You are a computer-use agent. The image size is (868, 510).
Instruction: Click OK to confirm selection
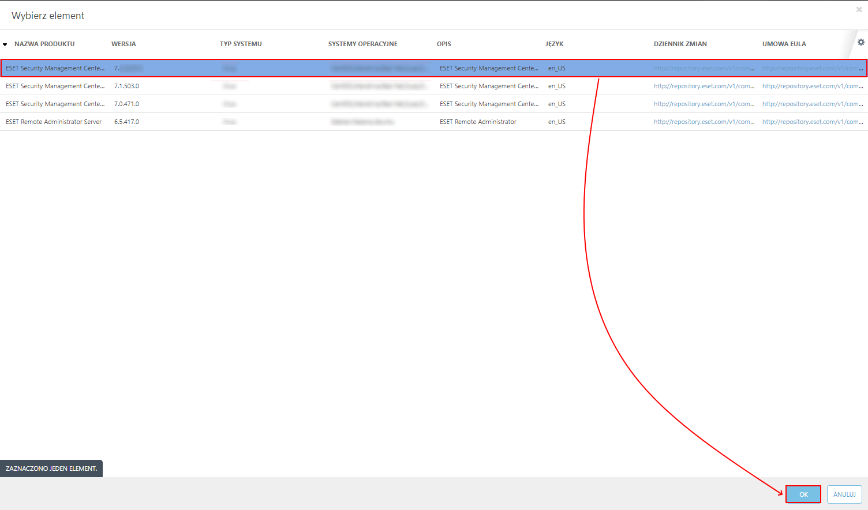click(803, 494)
